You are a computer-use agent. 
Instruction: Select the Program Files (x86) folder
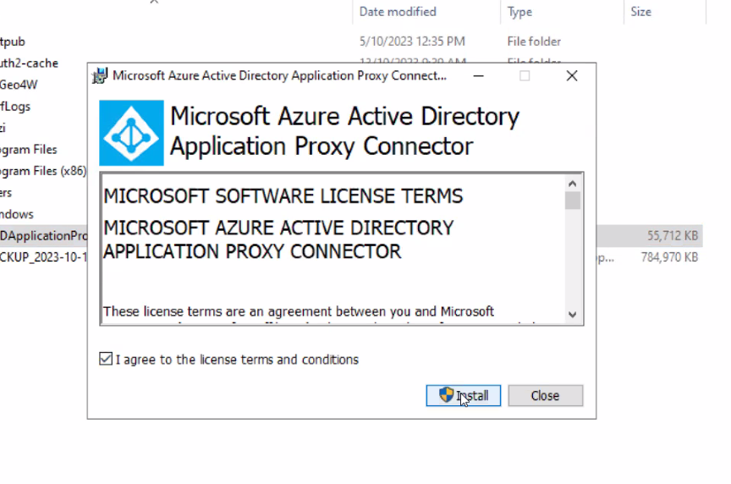pyautogui.click(x=42, y=170)
